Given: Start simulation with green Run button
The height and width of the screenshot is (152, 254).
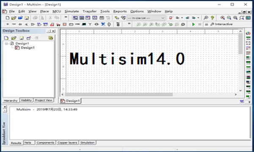Looking at the screenshot, I should pyautogui.click(x=193, y=24).
